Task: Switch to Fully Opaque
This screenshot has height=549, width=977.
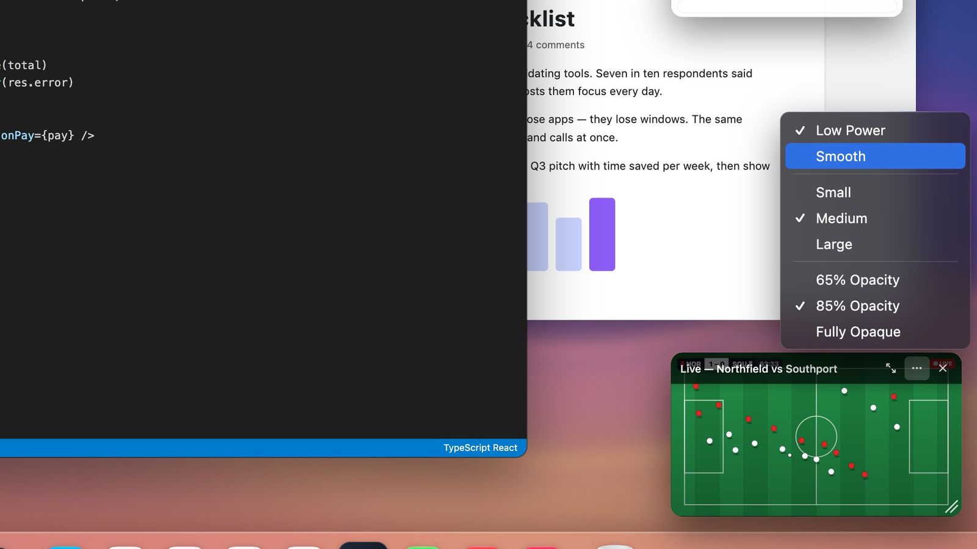Action: (875, 332)
